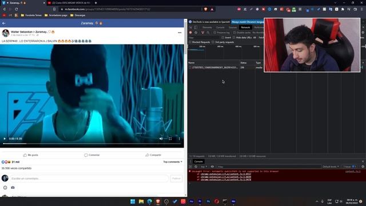Viewport: 366px width, 206px height.
Task: Click the Publicar button
Action: [176, 179]
